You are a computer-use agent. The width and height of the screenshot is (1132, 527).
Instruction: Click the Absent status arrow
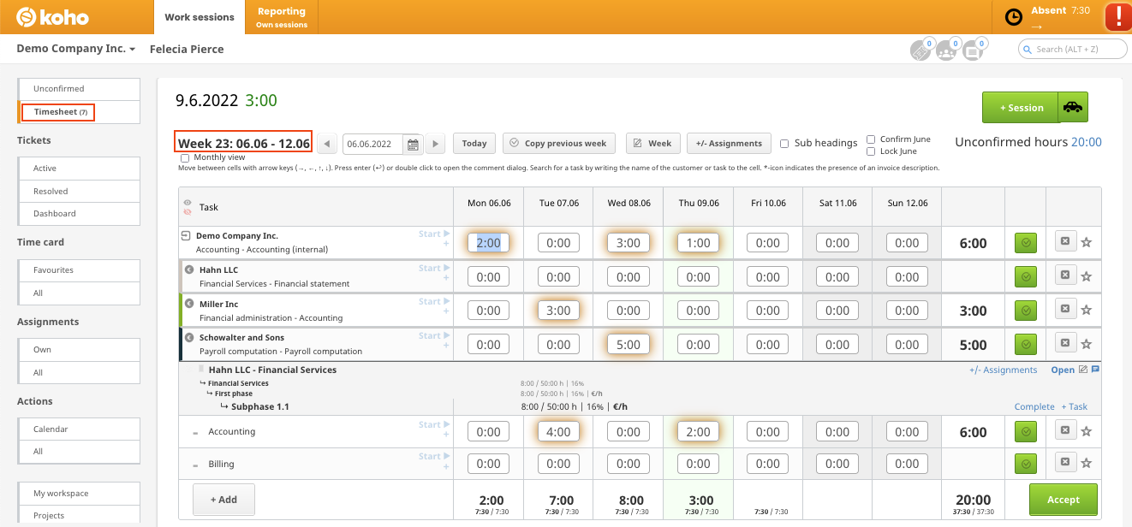1036,27
